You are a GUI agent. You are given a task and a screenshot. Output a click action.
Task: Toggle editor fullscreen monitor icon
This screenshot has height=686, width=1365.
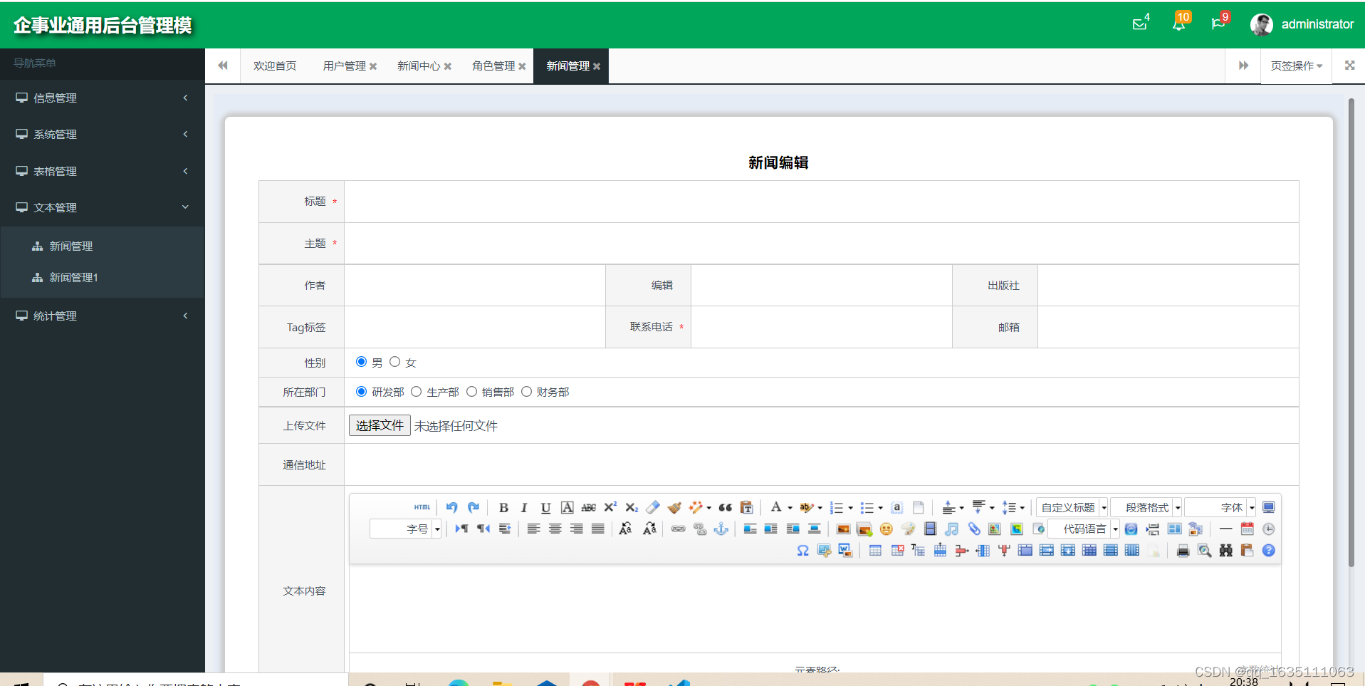point(1268,507)
